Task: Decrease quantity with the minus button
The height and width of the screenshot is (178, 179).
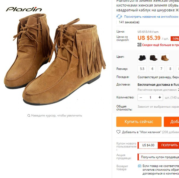Action: (x=141, y=98)
